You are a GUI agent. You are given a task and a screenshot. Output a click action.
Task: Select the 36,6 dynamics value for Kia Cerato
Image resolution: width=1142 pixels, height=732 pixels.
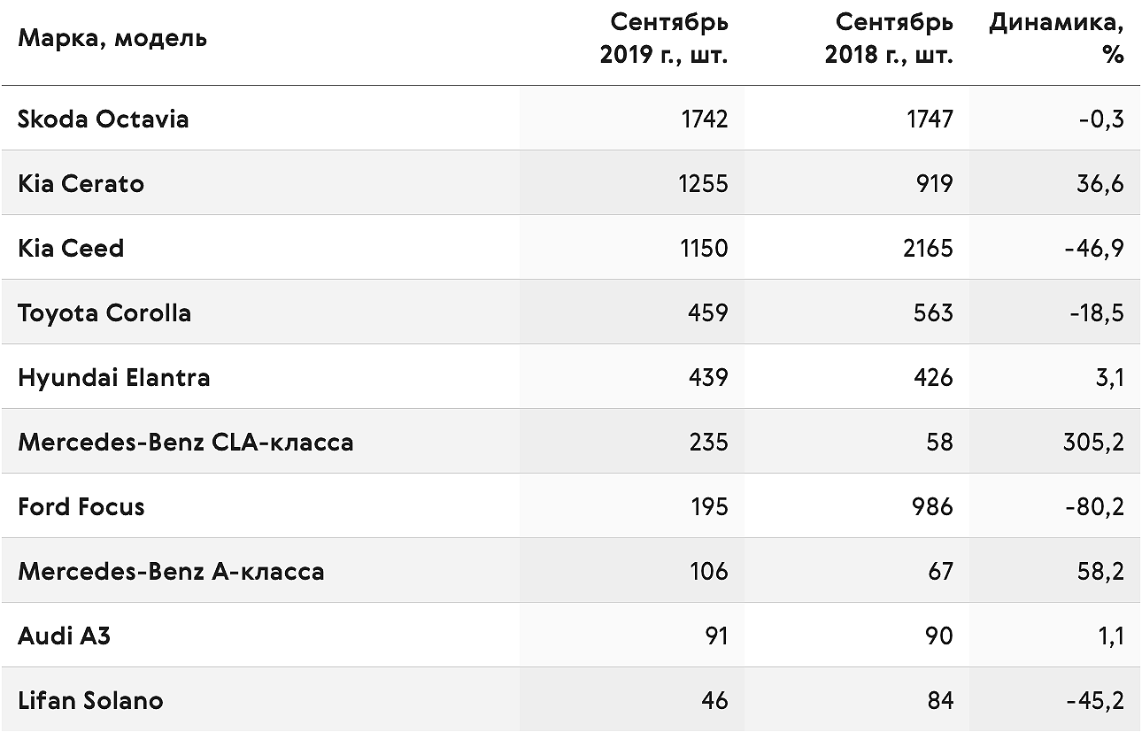pos(1101,183)
